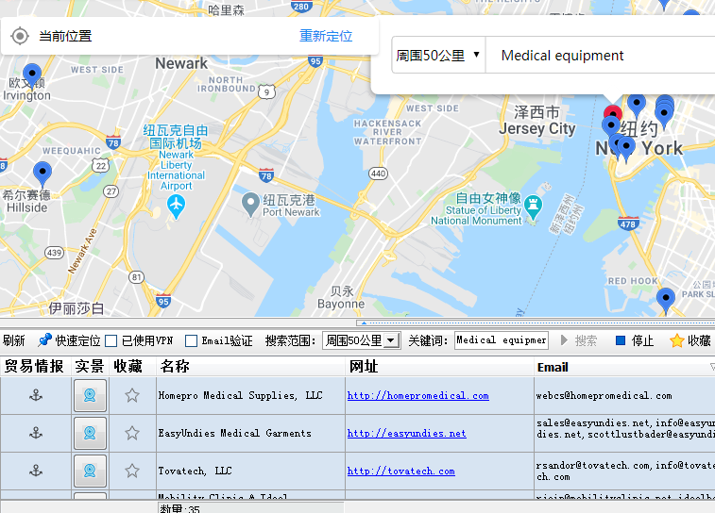Click the Port Newark gray location marker

250,204
